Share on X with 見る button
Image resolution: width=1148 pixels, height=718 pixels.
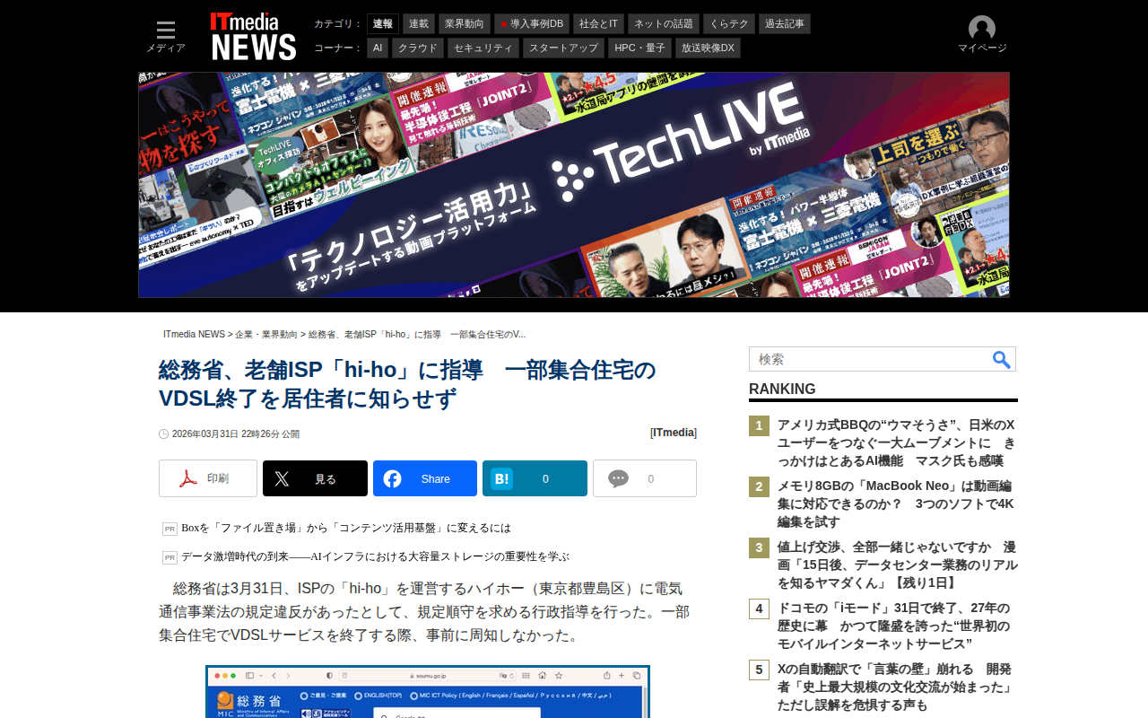click(x=315, y=478)
